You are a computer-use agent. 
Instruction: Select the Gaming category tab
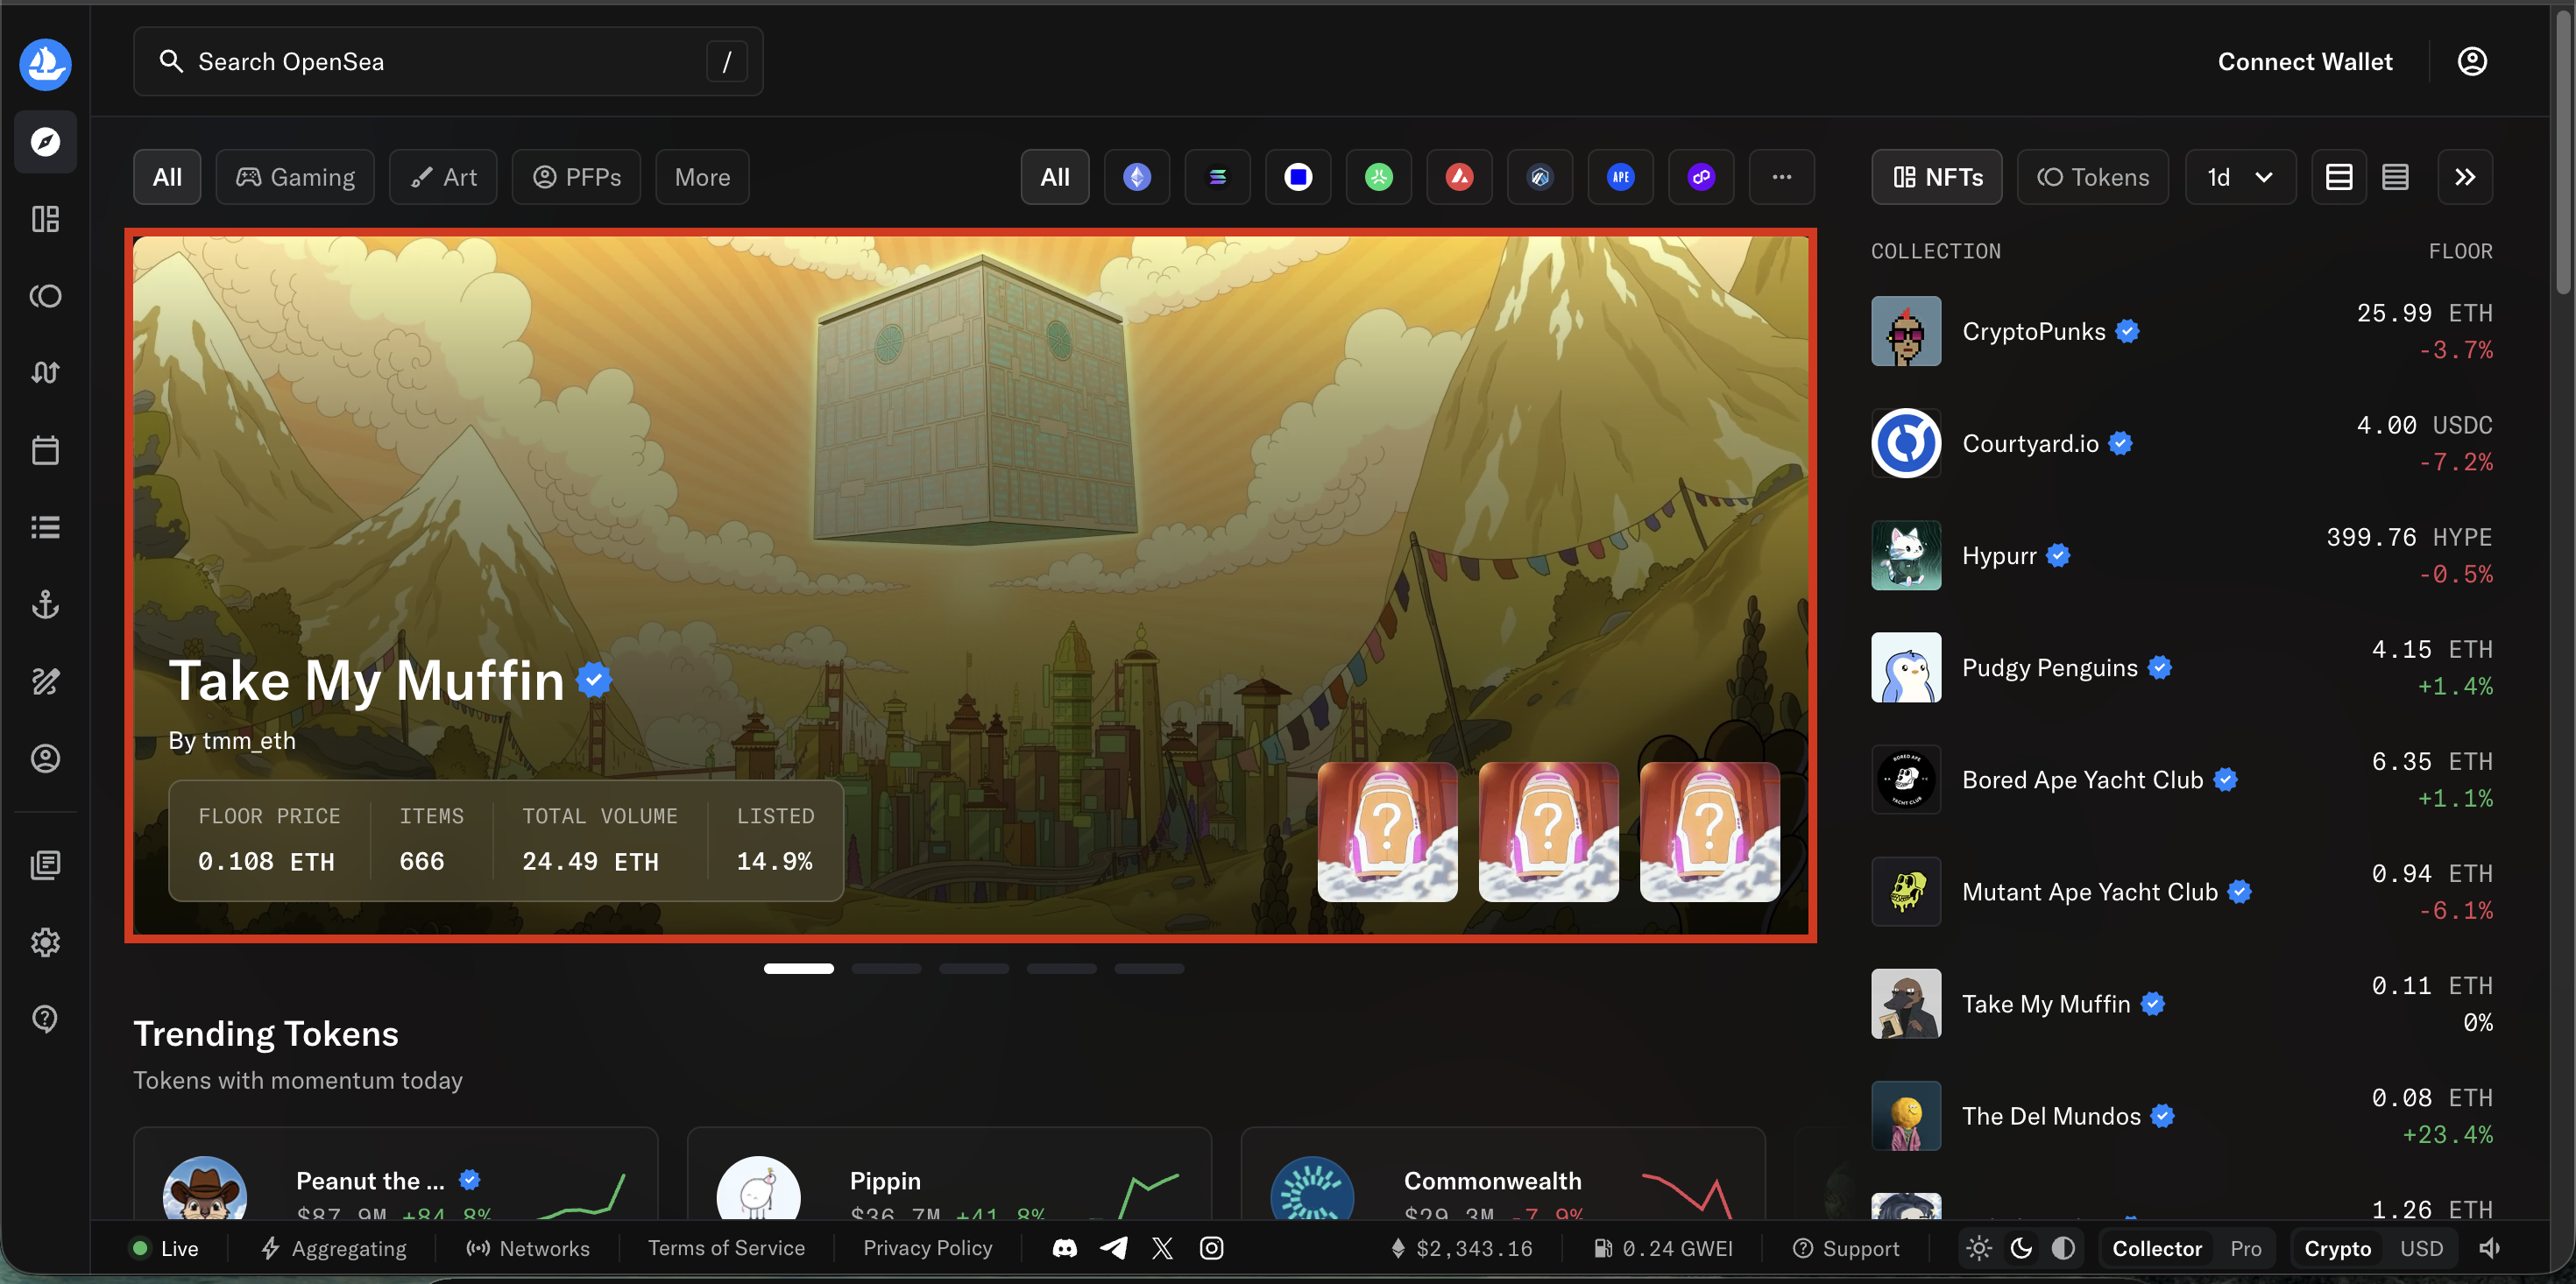[x=294, y=177]
